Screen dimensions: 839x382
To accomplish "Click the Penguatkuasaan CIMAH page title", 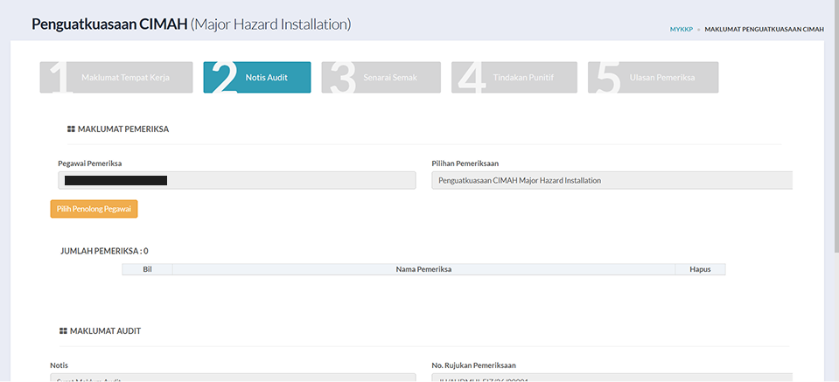I will click(x=191, y=24).
